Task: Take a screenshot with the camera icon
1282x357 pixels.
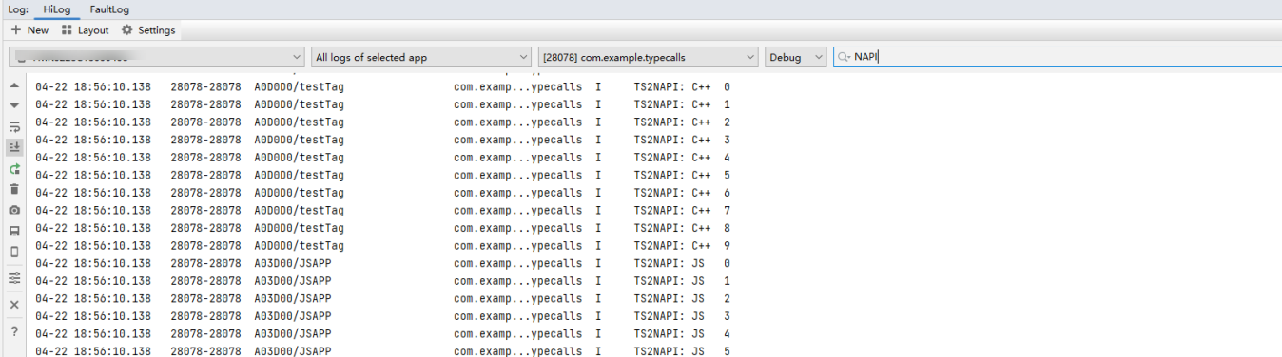Action: pos(14,210)
